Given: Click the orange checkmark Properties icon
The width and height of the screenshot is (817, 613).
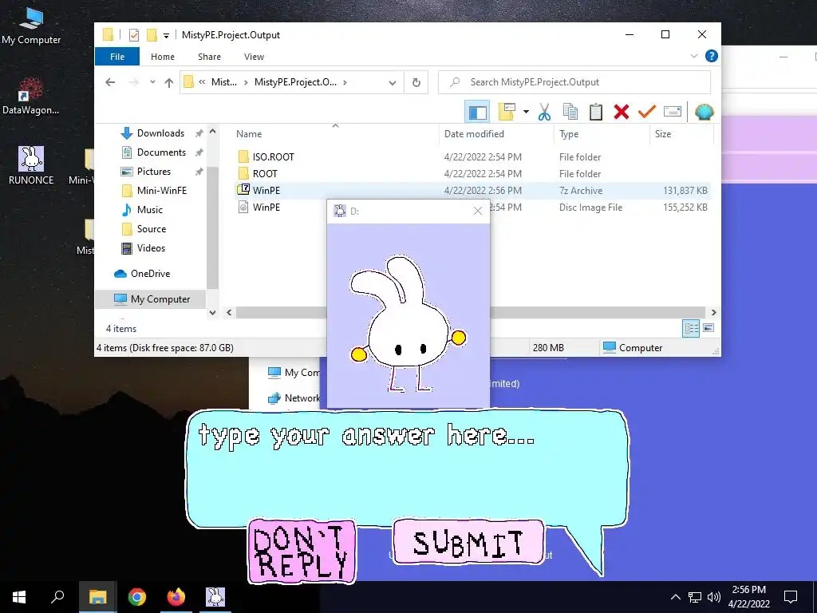Looking at the screenshot, I should [646, 112].
